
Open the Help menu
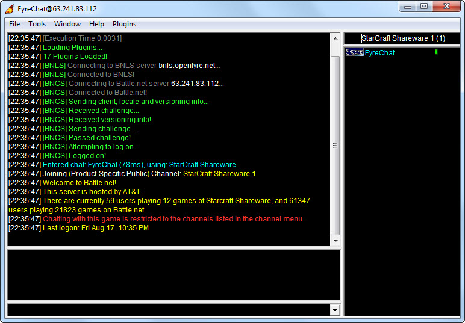96,24
